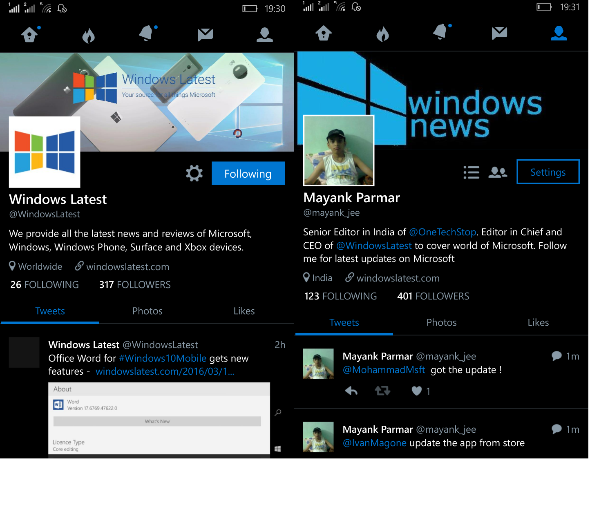Tap avatar on the @IvanMagone tweet
The height and width of the screenshot is (523, 590).
click(x=318, y=437)
